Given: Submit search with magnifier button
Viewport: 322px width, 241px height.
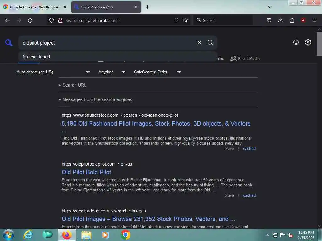Looking at the screenshot, I should tap(210, 43).
